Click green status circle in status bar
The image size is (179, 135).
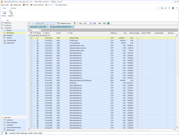click(x=6, y=133)
